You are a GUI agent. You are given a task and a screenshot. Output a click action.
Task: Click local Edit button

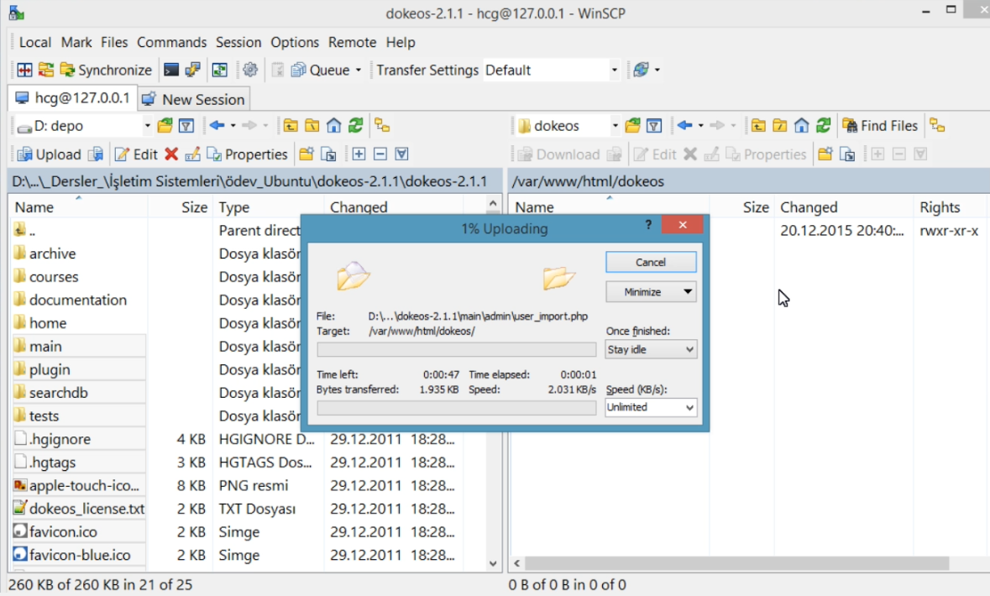136,154
